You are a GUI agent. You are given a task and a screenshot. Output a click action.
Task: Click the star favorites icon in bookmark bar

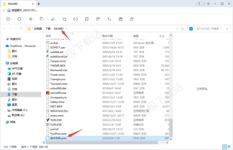coord(4,10)
